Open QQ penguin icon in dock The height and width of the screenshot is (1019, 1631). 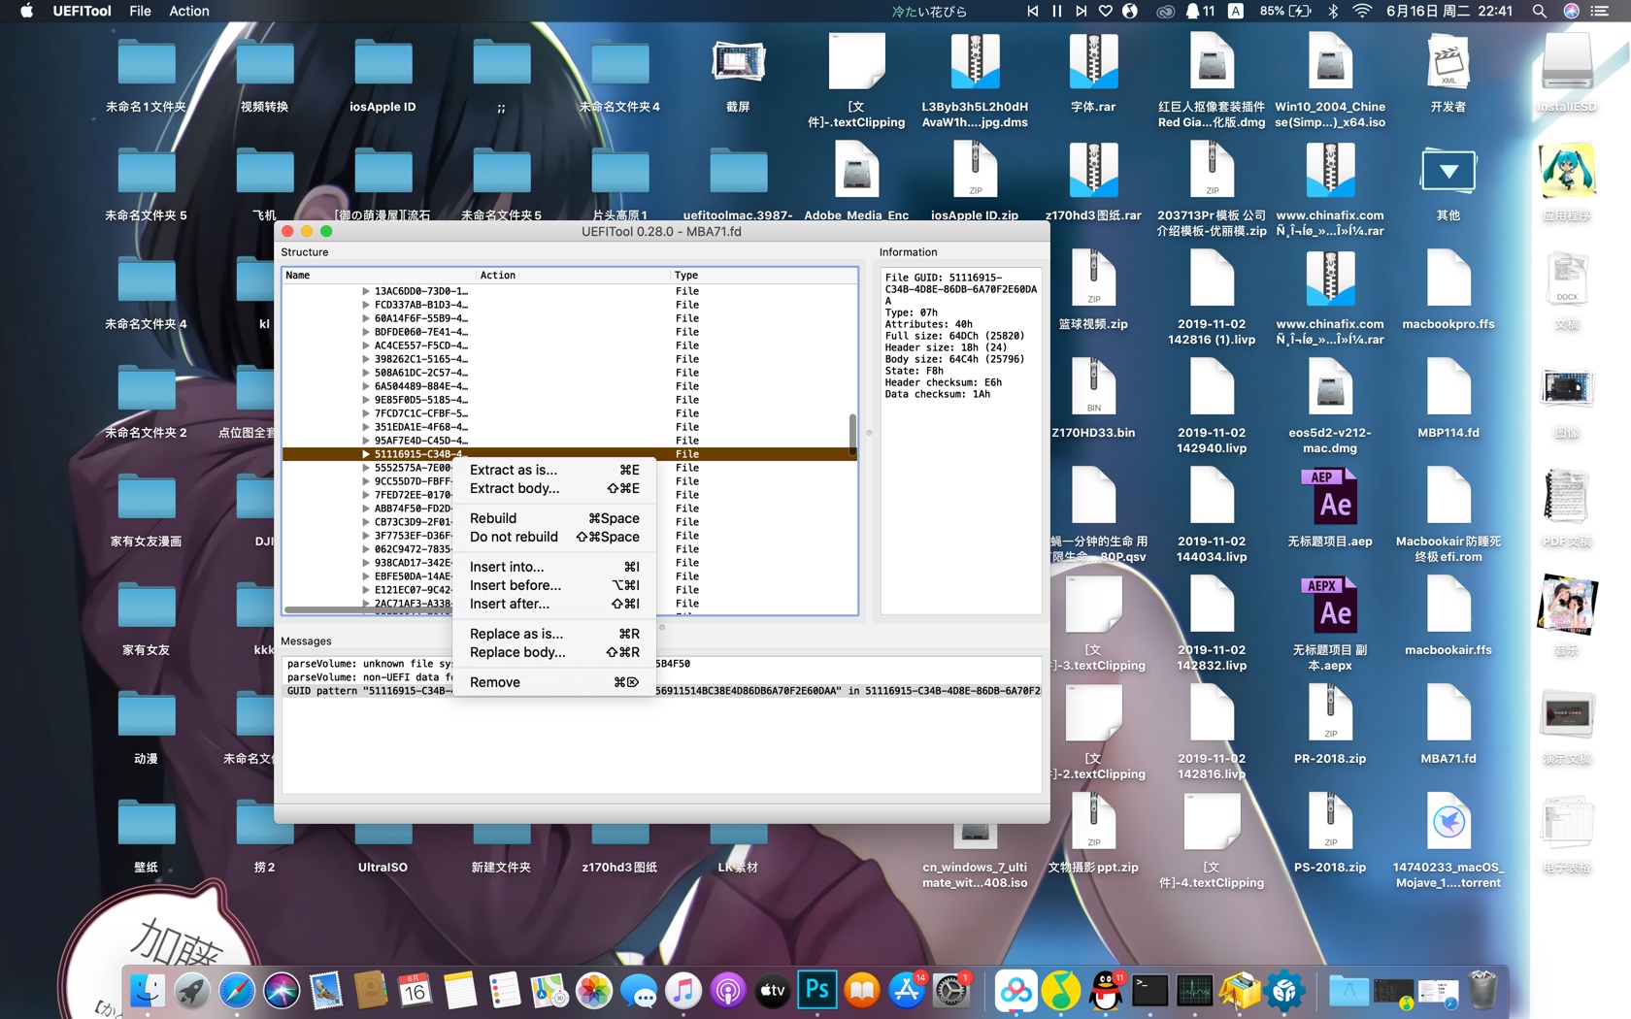[1106, 991]
